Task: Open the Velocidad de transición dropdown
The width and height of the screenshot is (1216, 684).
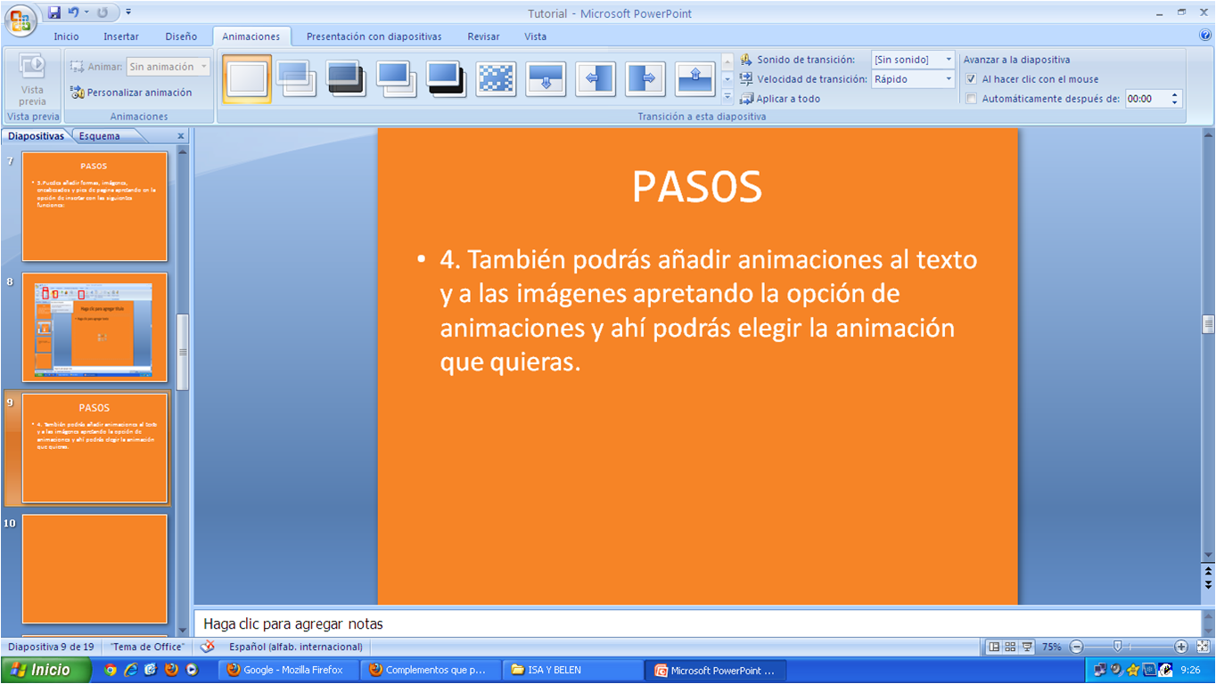Action: [948, 79]
